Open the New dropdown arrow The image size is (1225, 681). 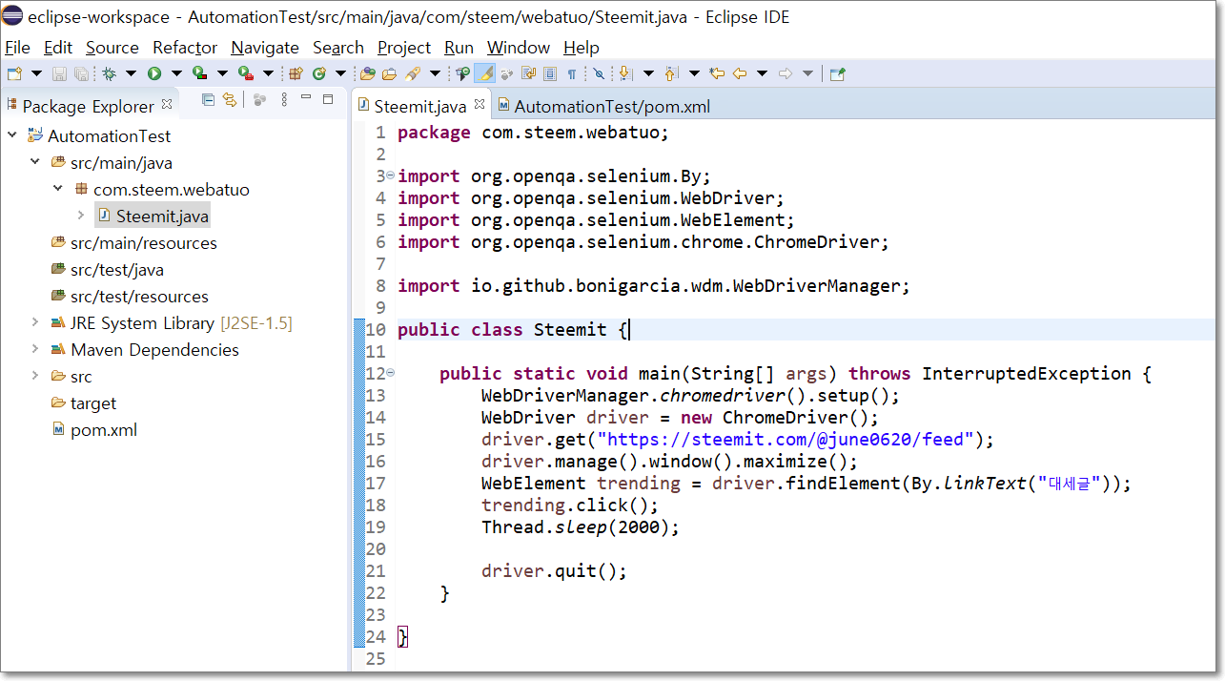pos(36,73)
